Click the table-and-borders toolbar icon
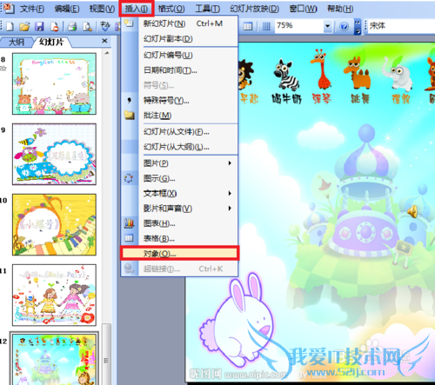 point(247,26)
